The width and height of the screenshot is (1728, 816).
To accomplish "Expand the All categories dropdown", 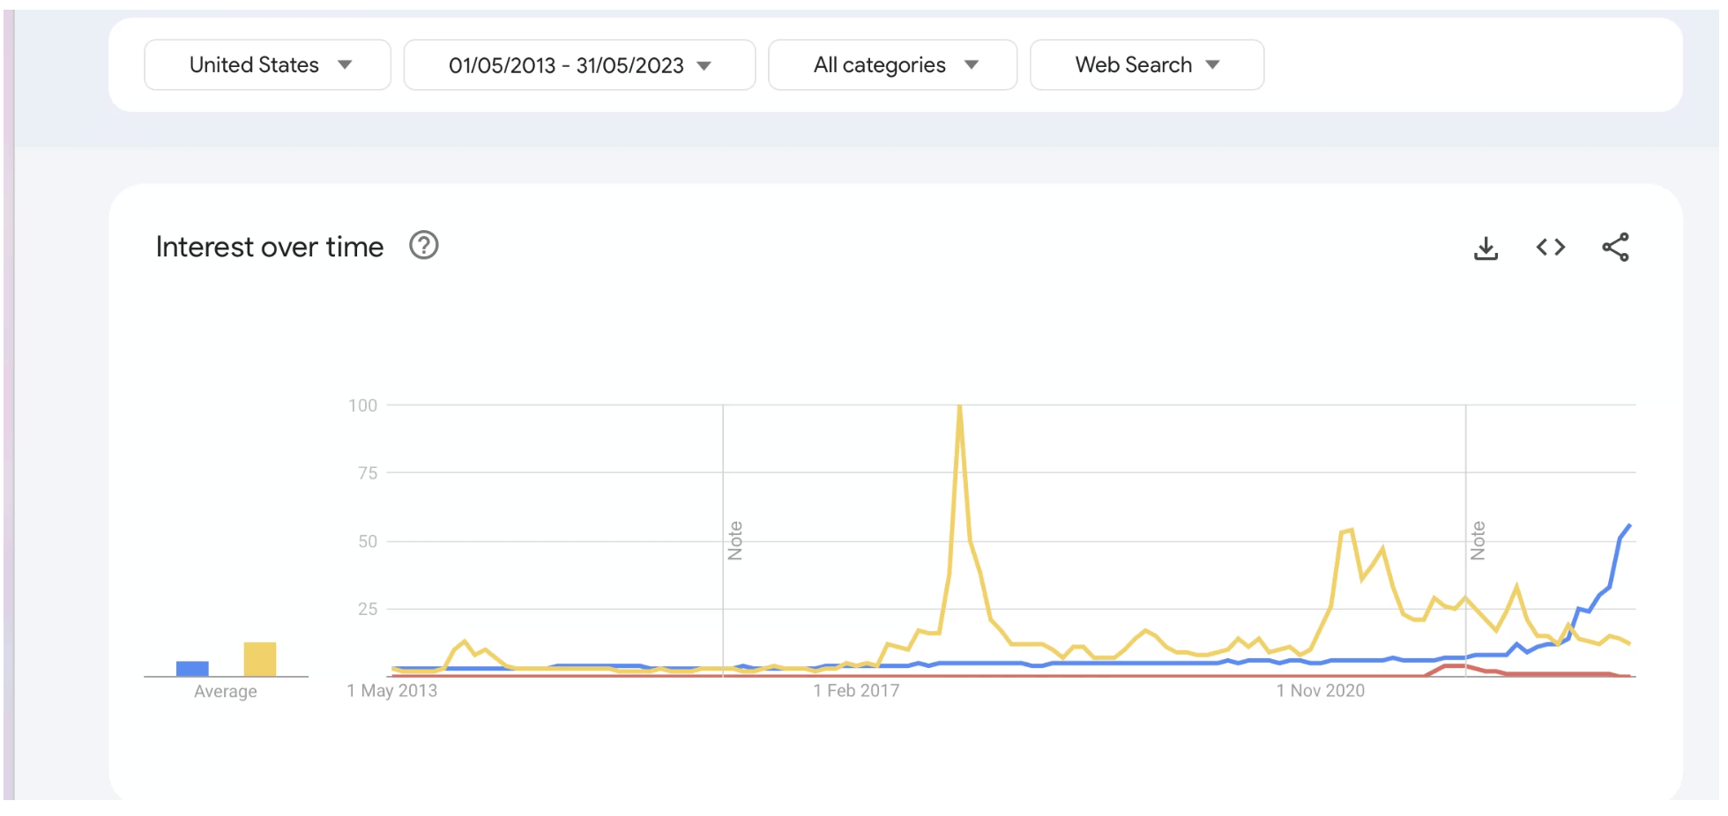I will pos(892,65).
